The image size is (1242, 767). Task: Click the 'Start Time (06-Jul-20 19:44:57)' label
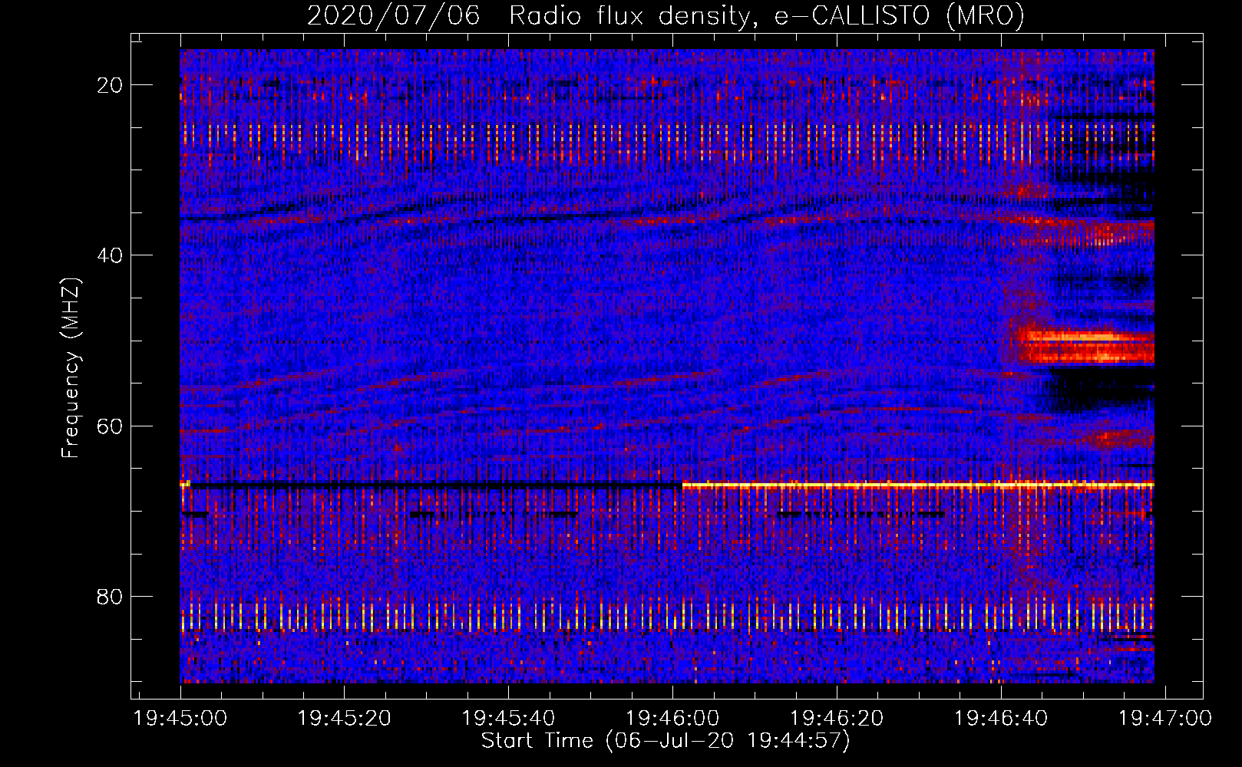(666, 741)
